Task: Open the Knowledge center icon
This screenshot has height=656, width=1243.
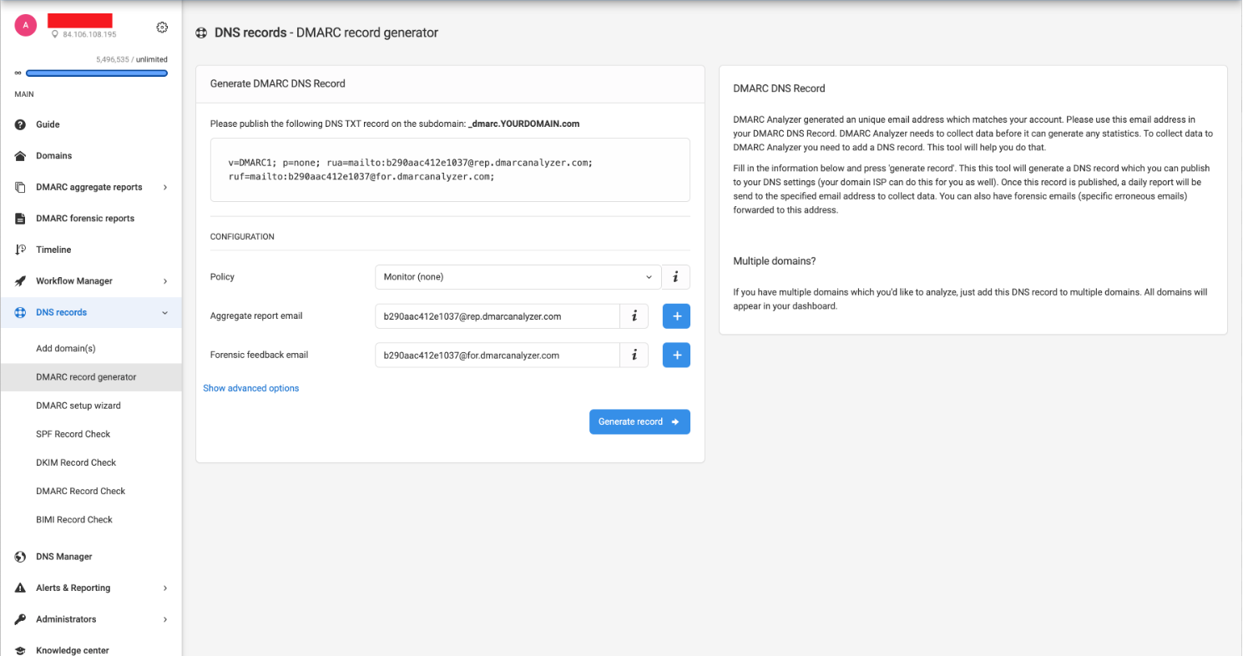Action: (18, 650)
